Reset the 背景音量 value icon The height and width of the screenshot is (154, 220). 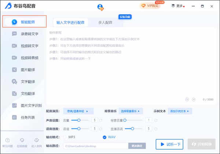[x=156, y=120]
